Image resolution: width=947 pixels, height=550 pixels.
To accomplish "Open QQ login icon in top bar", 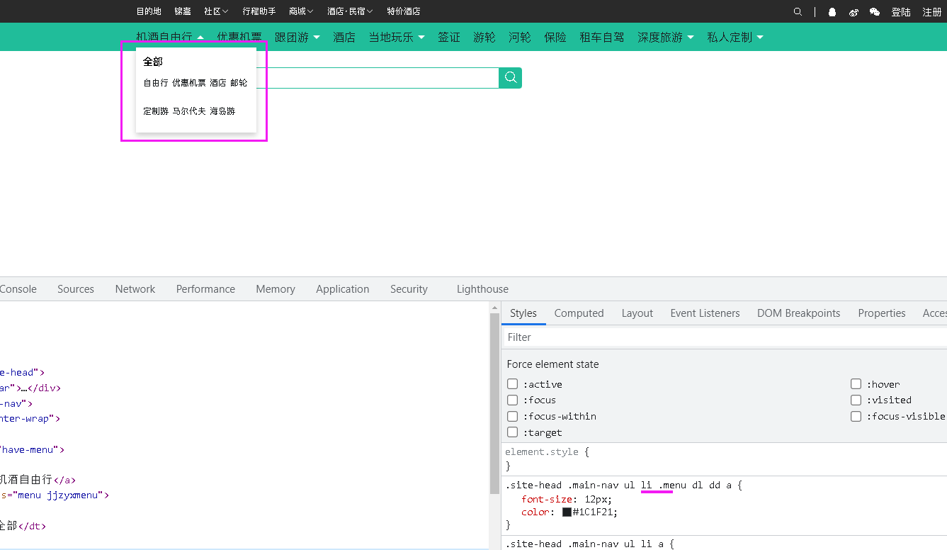I will click(832, 11).
